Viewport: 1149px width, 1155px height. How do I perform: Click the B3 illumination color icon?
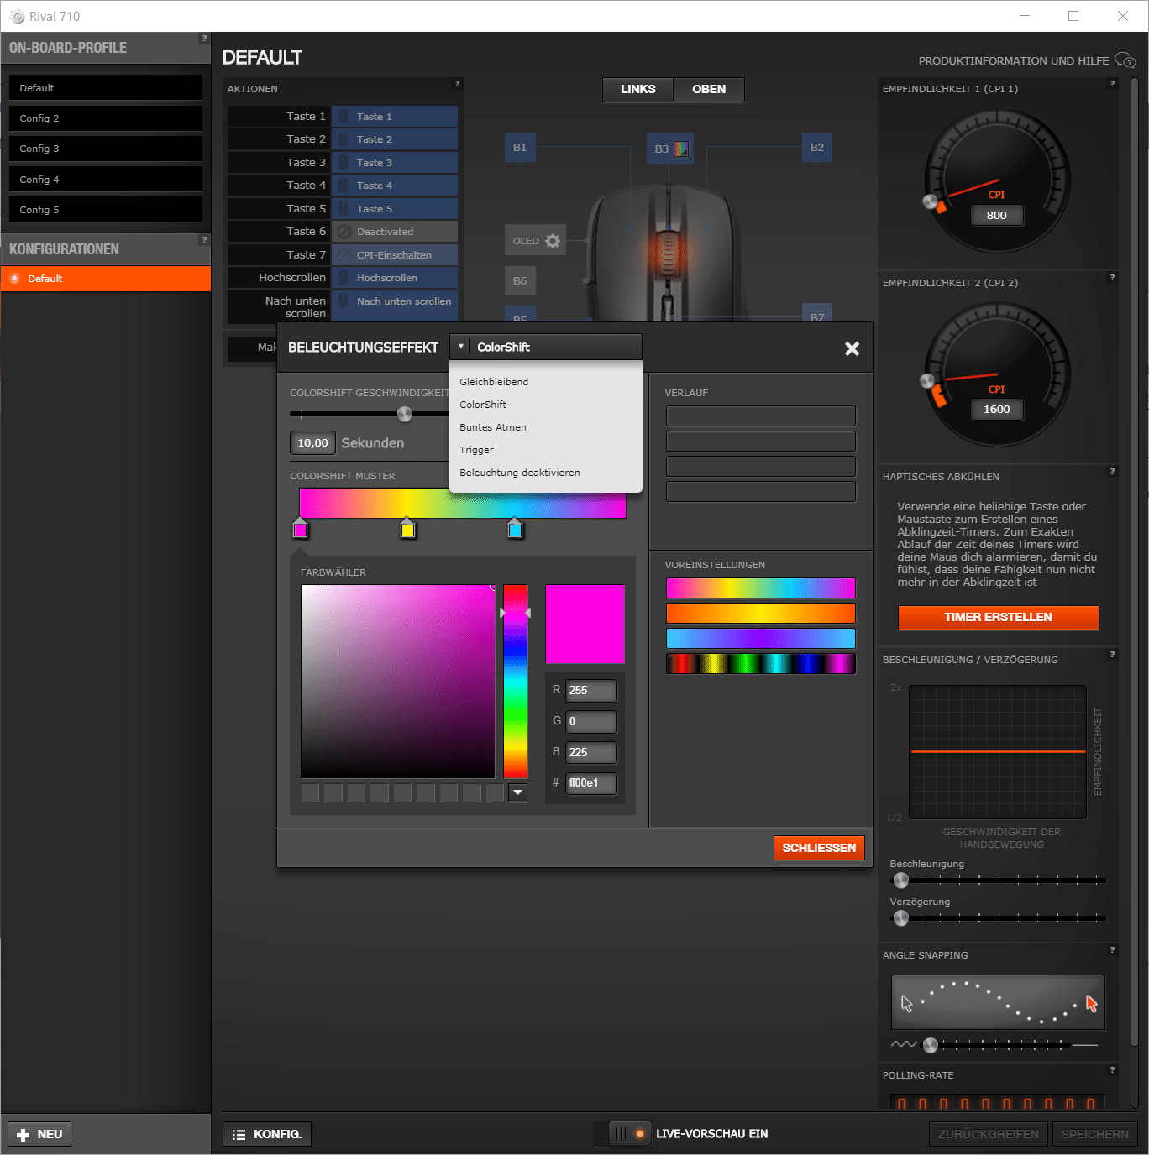(x=681, y=149)
